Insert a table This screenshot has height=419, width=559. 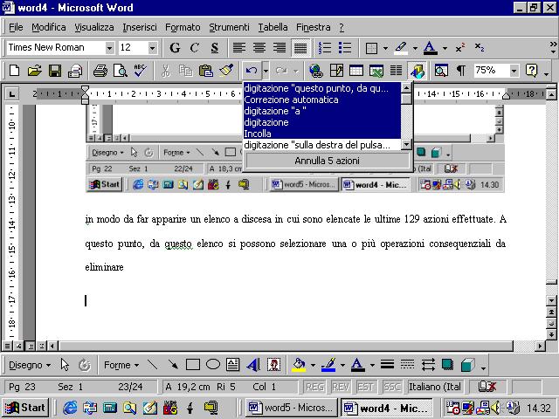point(356,71)
